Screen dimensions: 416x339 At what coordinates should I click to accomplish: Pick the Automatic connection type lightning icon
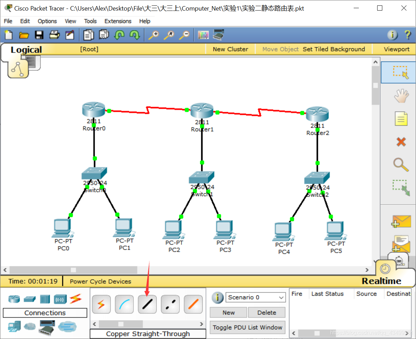coord(101,304)
